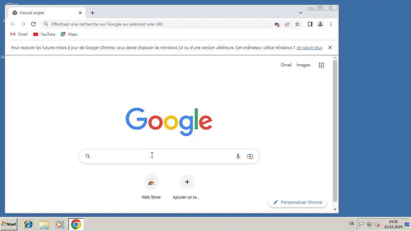Click Personnaliser Chrome button
411x231 pixels.
click(x=298, y=202)
